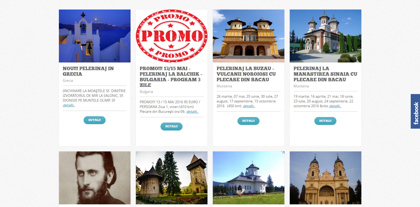
Task: Open the red PROMO stamp image
Action: pyautogui.click(x=172, y=36)
